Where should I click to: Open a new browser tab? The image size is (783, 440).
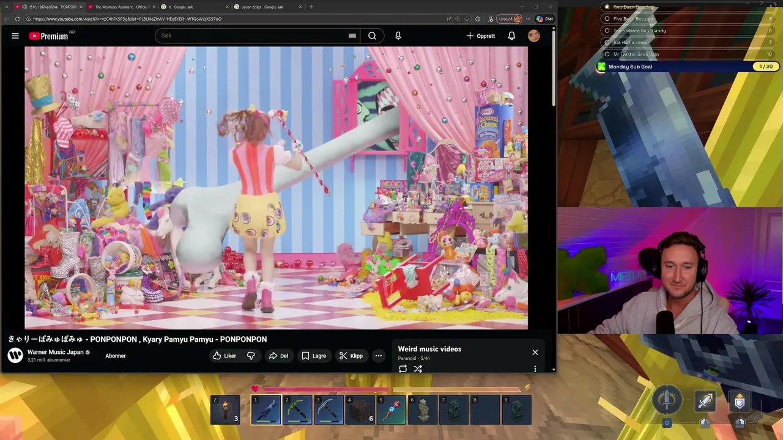tap(311, 7)
